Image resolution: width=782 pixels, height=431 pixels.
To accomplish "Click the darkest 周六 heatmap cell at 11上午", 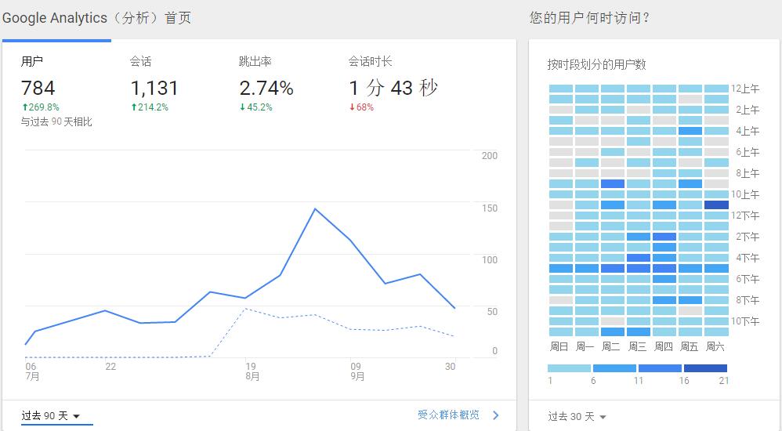I will [716, 205].
